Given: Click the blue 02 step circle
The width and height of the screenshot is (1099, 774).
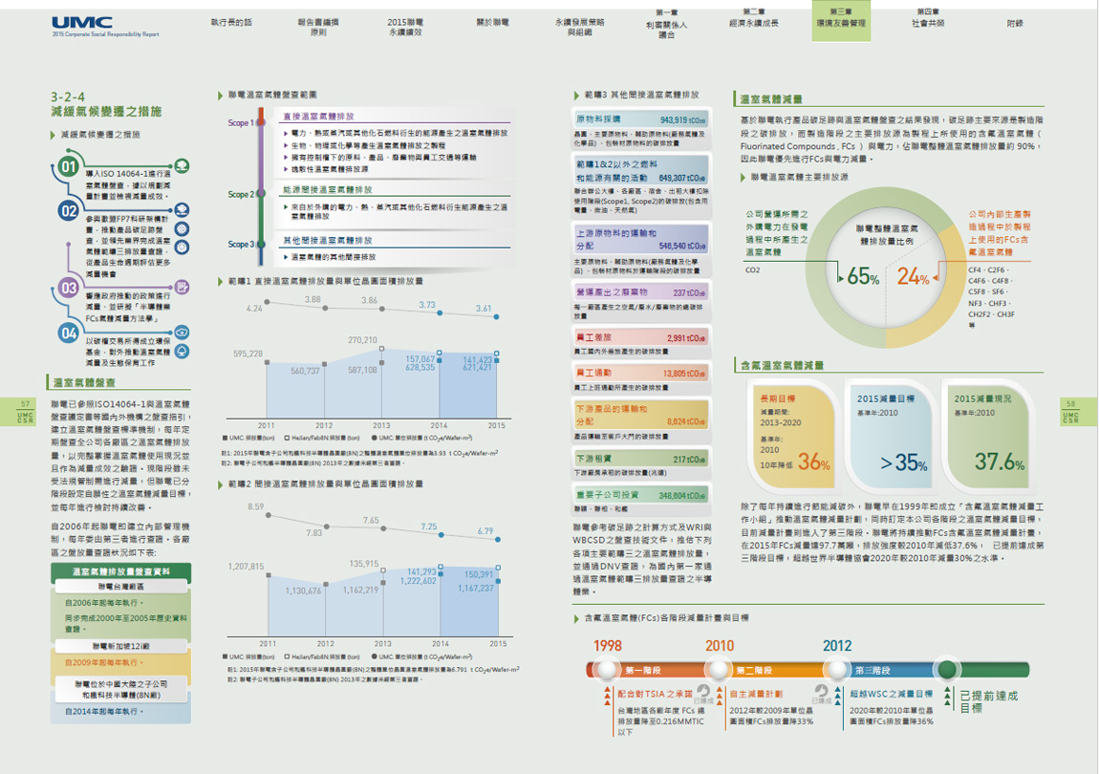Looking at the screenshot, I should (69, 211).
